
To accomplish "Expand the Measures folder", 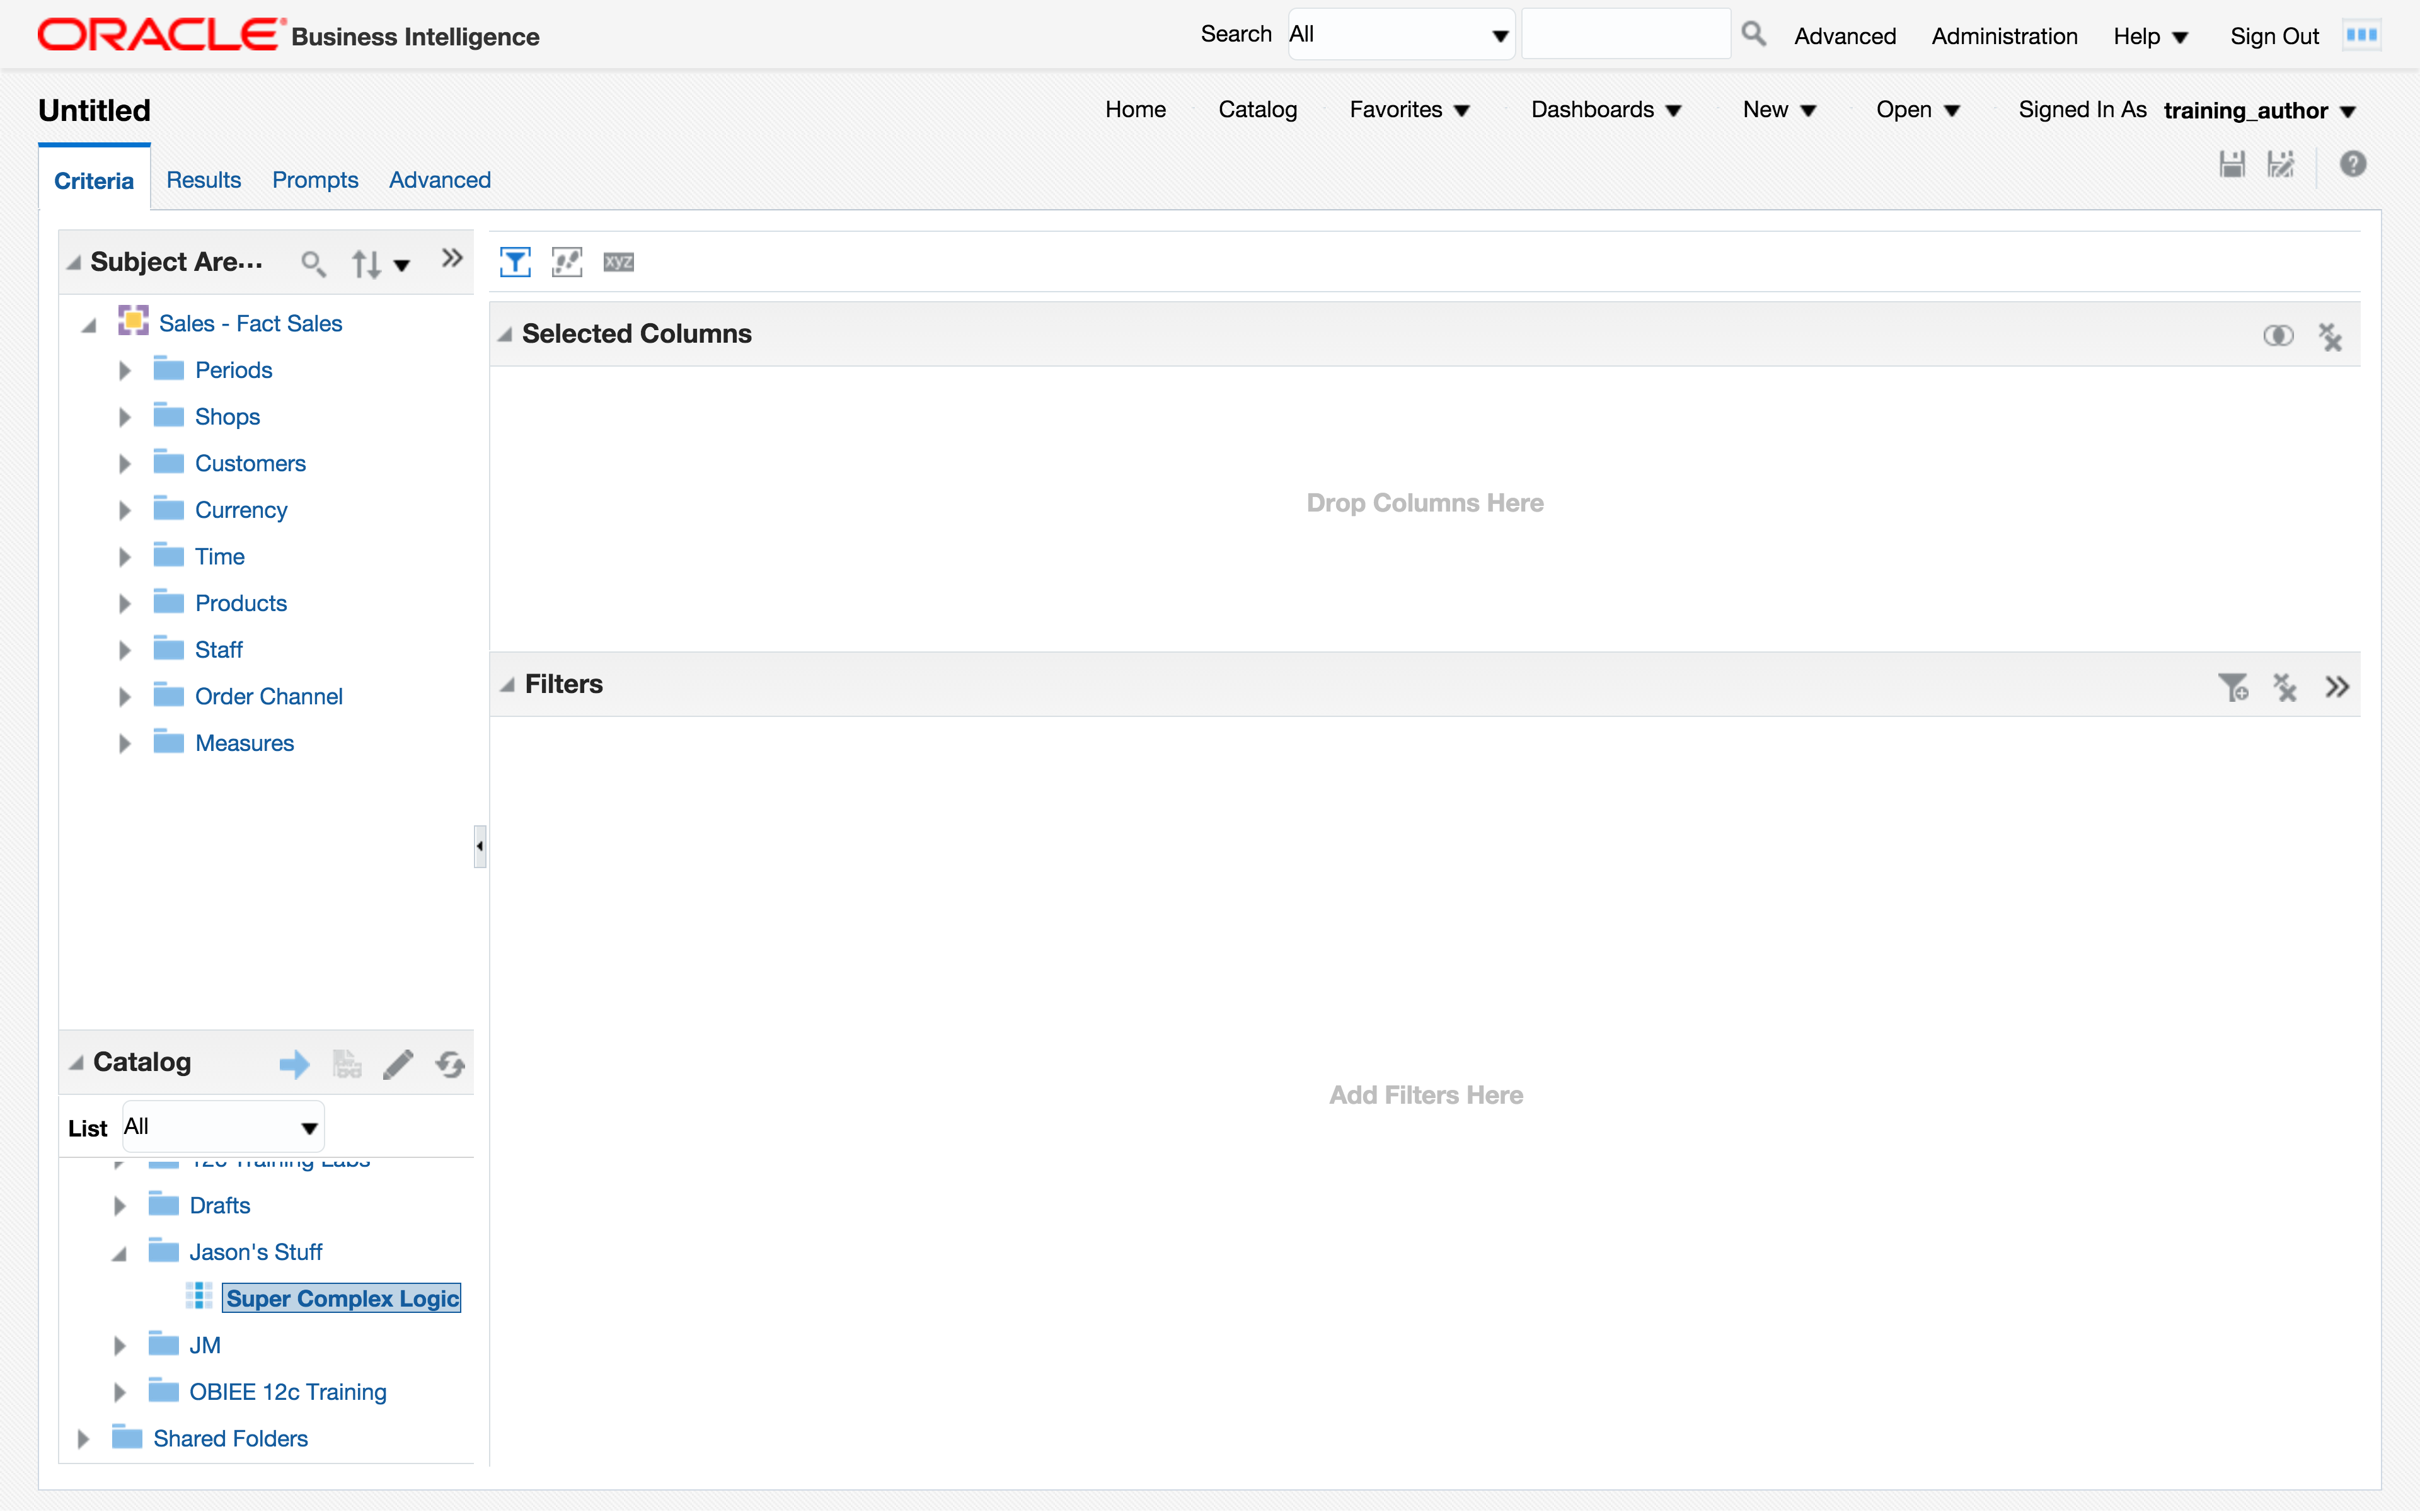I will tap(124, 743).
